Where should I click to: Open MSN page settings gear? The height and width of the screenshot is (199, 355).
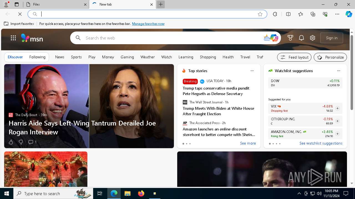point(313,38)
